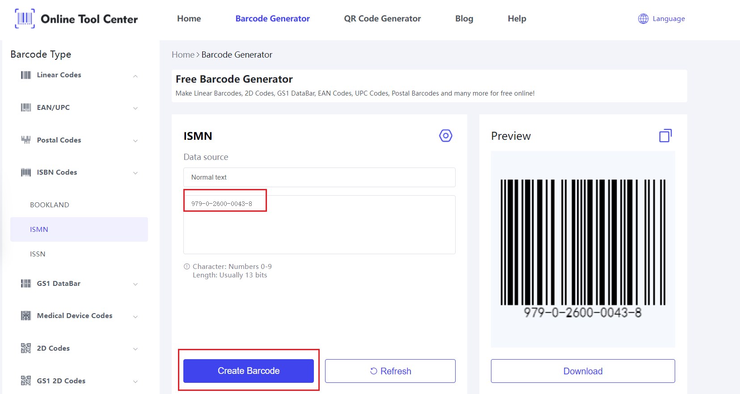Click the Online Tool Center title
Image resolution: width=740 pixels, height=394 pixels.
pos(89,19)
